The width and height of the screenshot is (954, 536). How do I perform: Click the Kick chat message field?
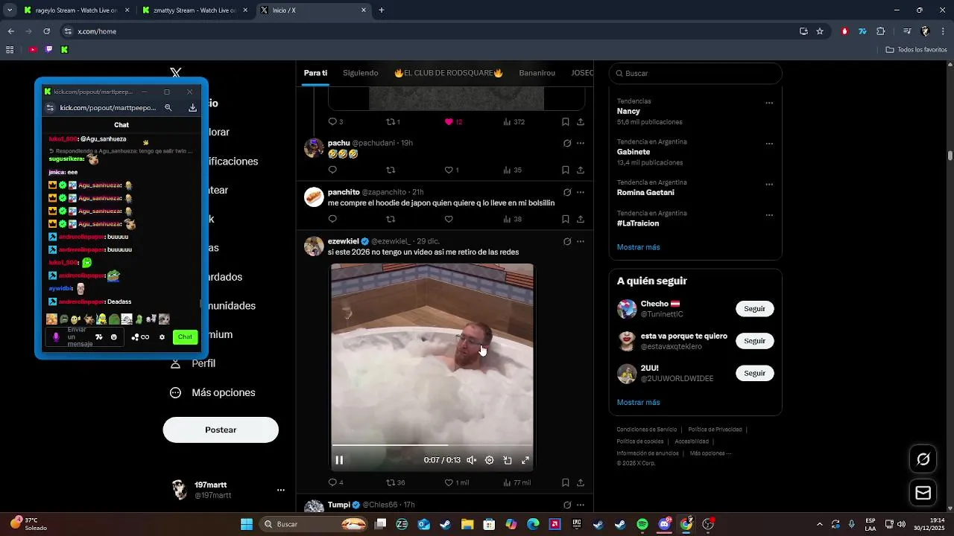(x=83, y=337)
